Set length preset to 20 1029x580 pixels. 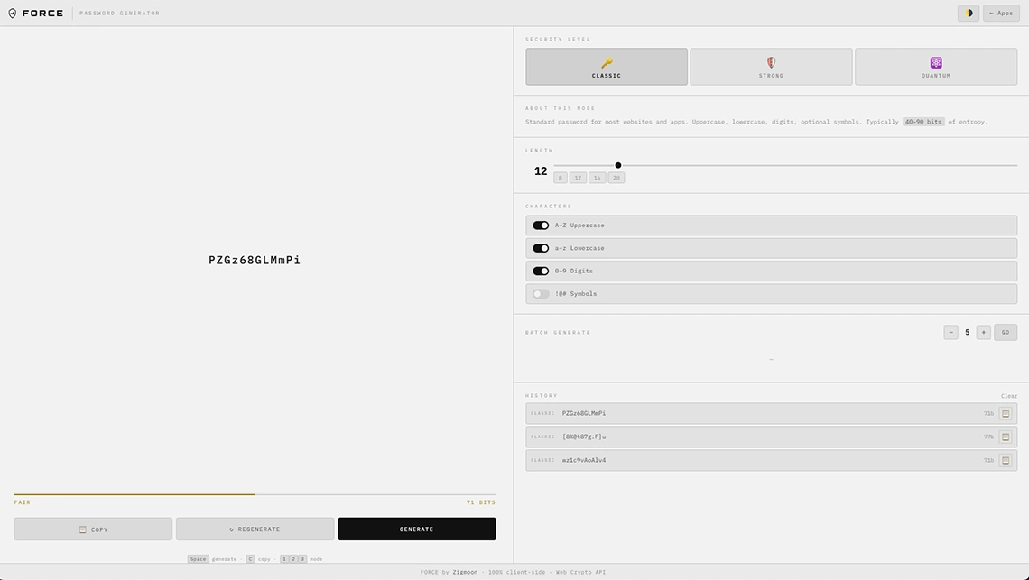(x=616, y=178)
